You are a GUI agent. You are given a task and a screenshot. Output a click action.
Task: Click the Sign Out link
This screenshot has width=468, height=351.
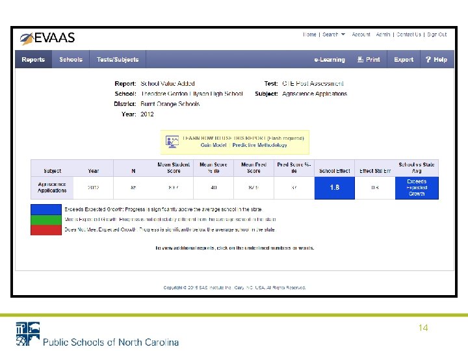pyautogui.click(x=437, y=34)
